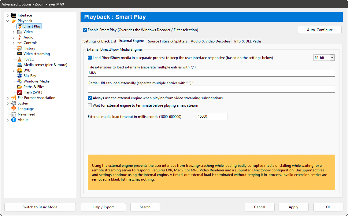Viewport: 348px width, 216px height.
Task: Click the Search button
Action: (x=145, y=207)
